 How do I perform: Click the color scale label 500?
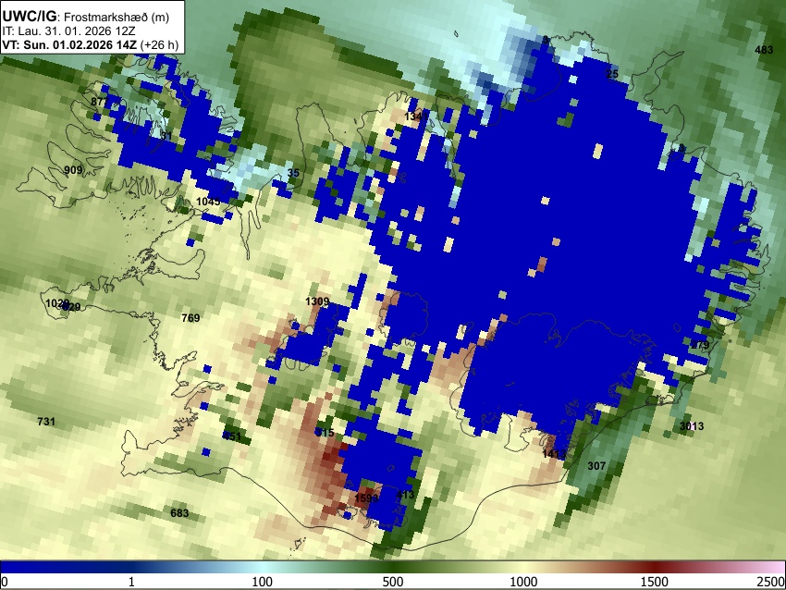point(393,582)
